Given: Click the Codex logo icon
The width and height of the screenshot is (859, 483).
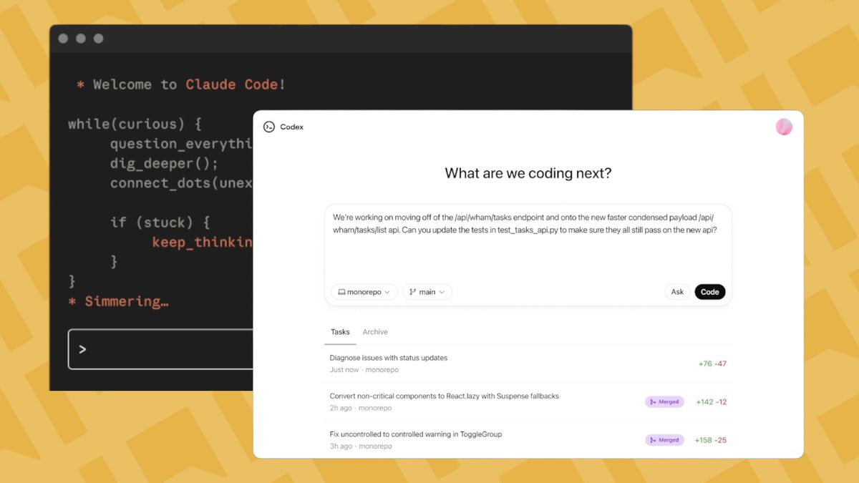Looking at the screenshot, I should coord(268,127).
